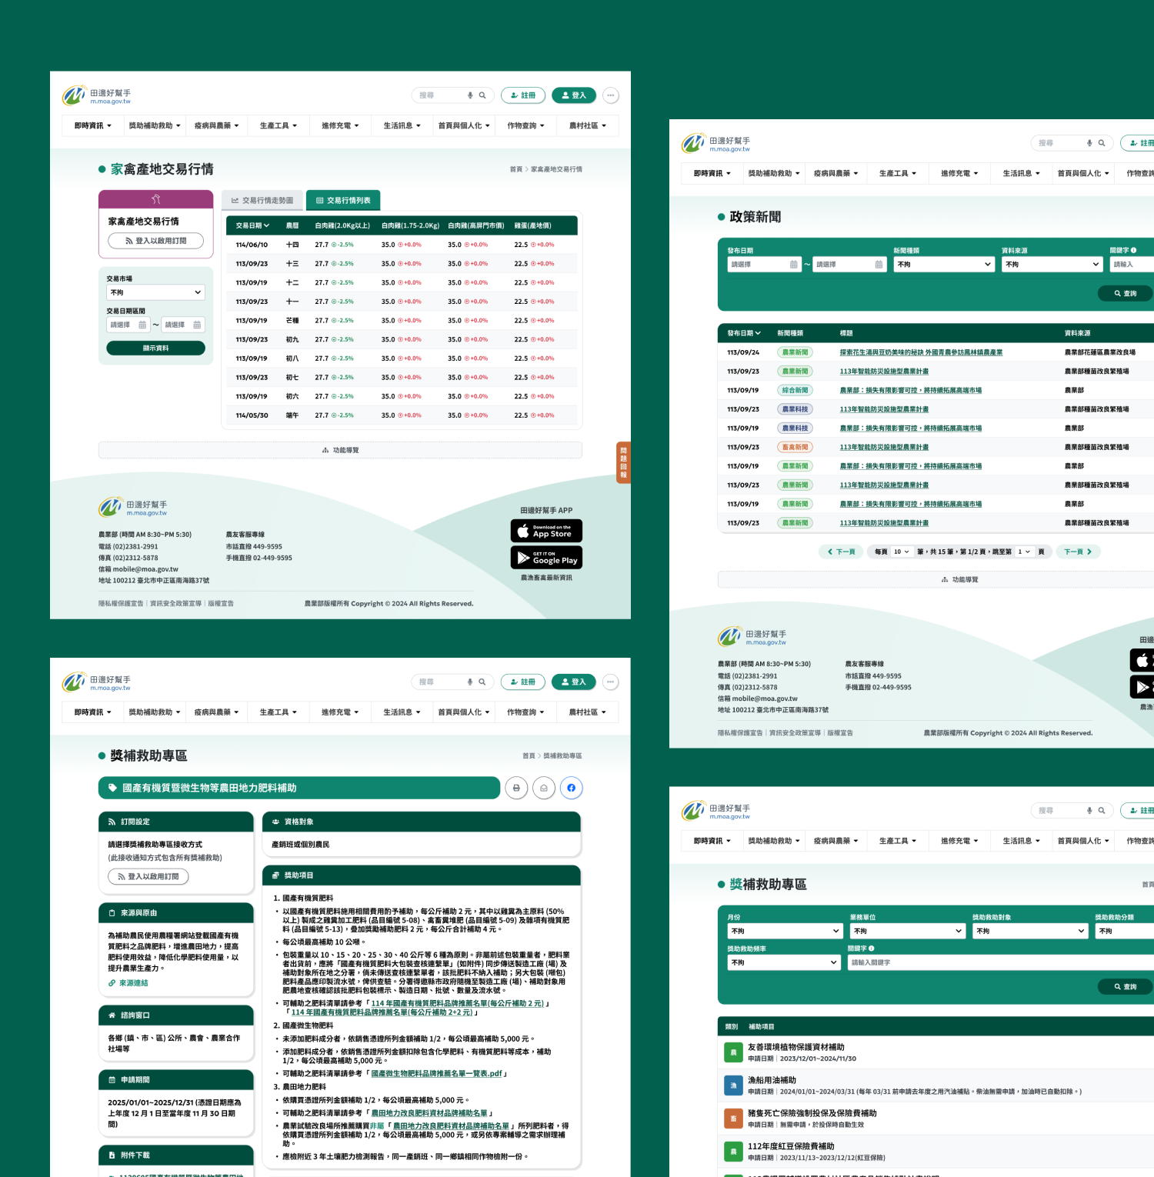
Task: Click the Google Play badge in the poultry page footer
Action: pos(546,557)
